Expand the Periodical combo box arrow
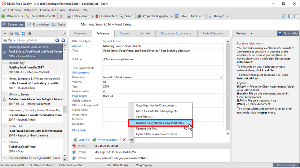The width and height of the screenshot is (300, 168). point(221,77)
